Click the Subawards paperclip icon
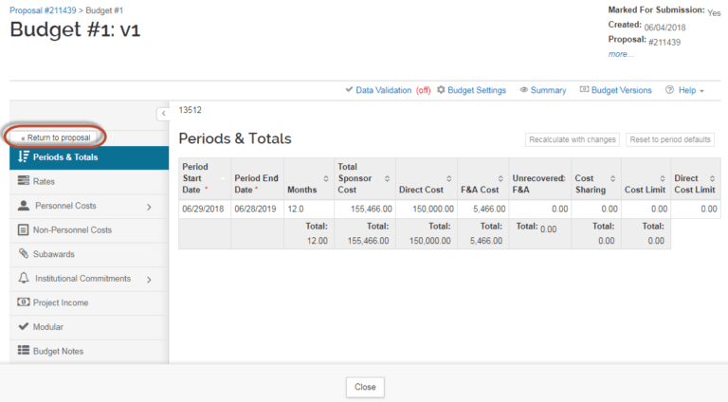Image resolution: width=728 pixels, height=402 pixels. tap(25, 254)
